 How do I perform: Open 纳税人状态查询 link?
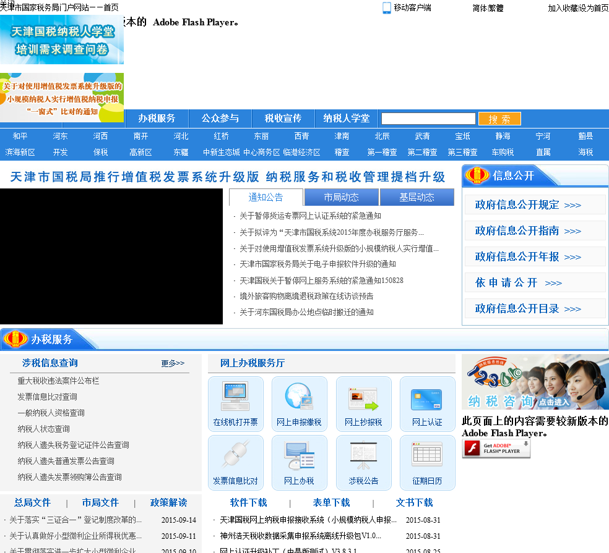tap(43, 429)
